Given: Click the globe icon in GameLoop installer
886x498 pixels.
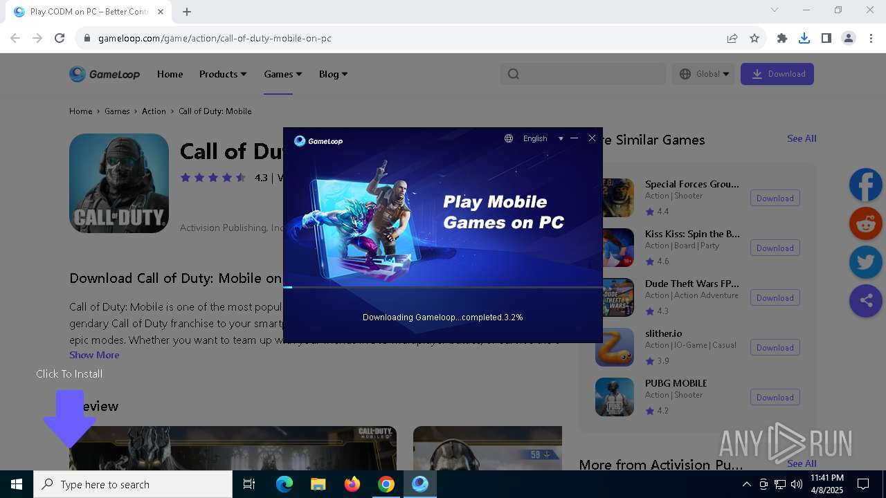Looking at the screenshot, I should 509,138.
